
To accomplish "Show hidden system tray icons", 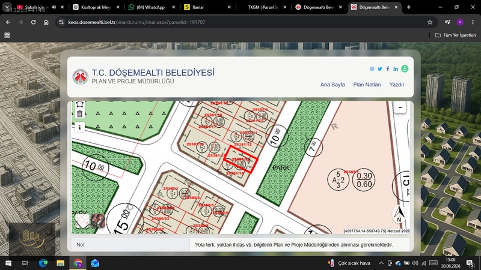I will tap(381, 263).
